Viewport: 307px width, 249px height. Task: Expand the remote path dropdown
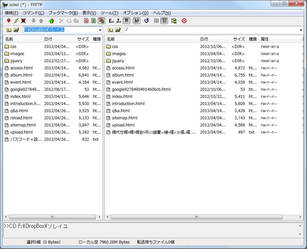[301, 30]
